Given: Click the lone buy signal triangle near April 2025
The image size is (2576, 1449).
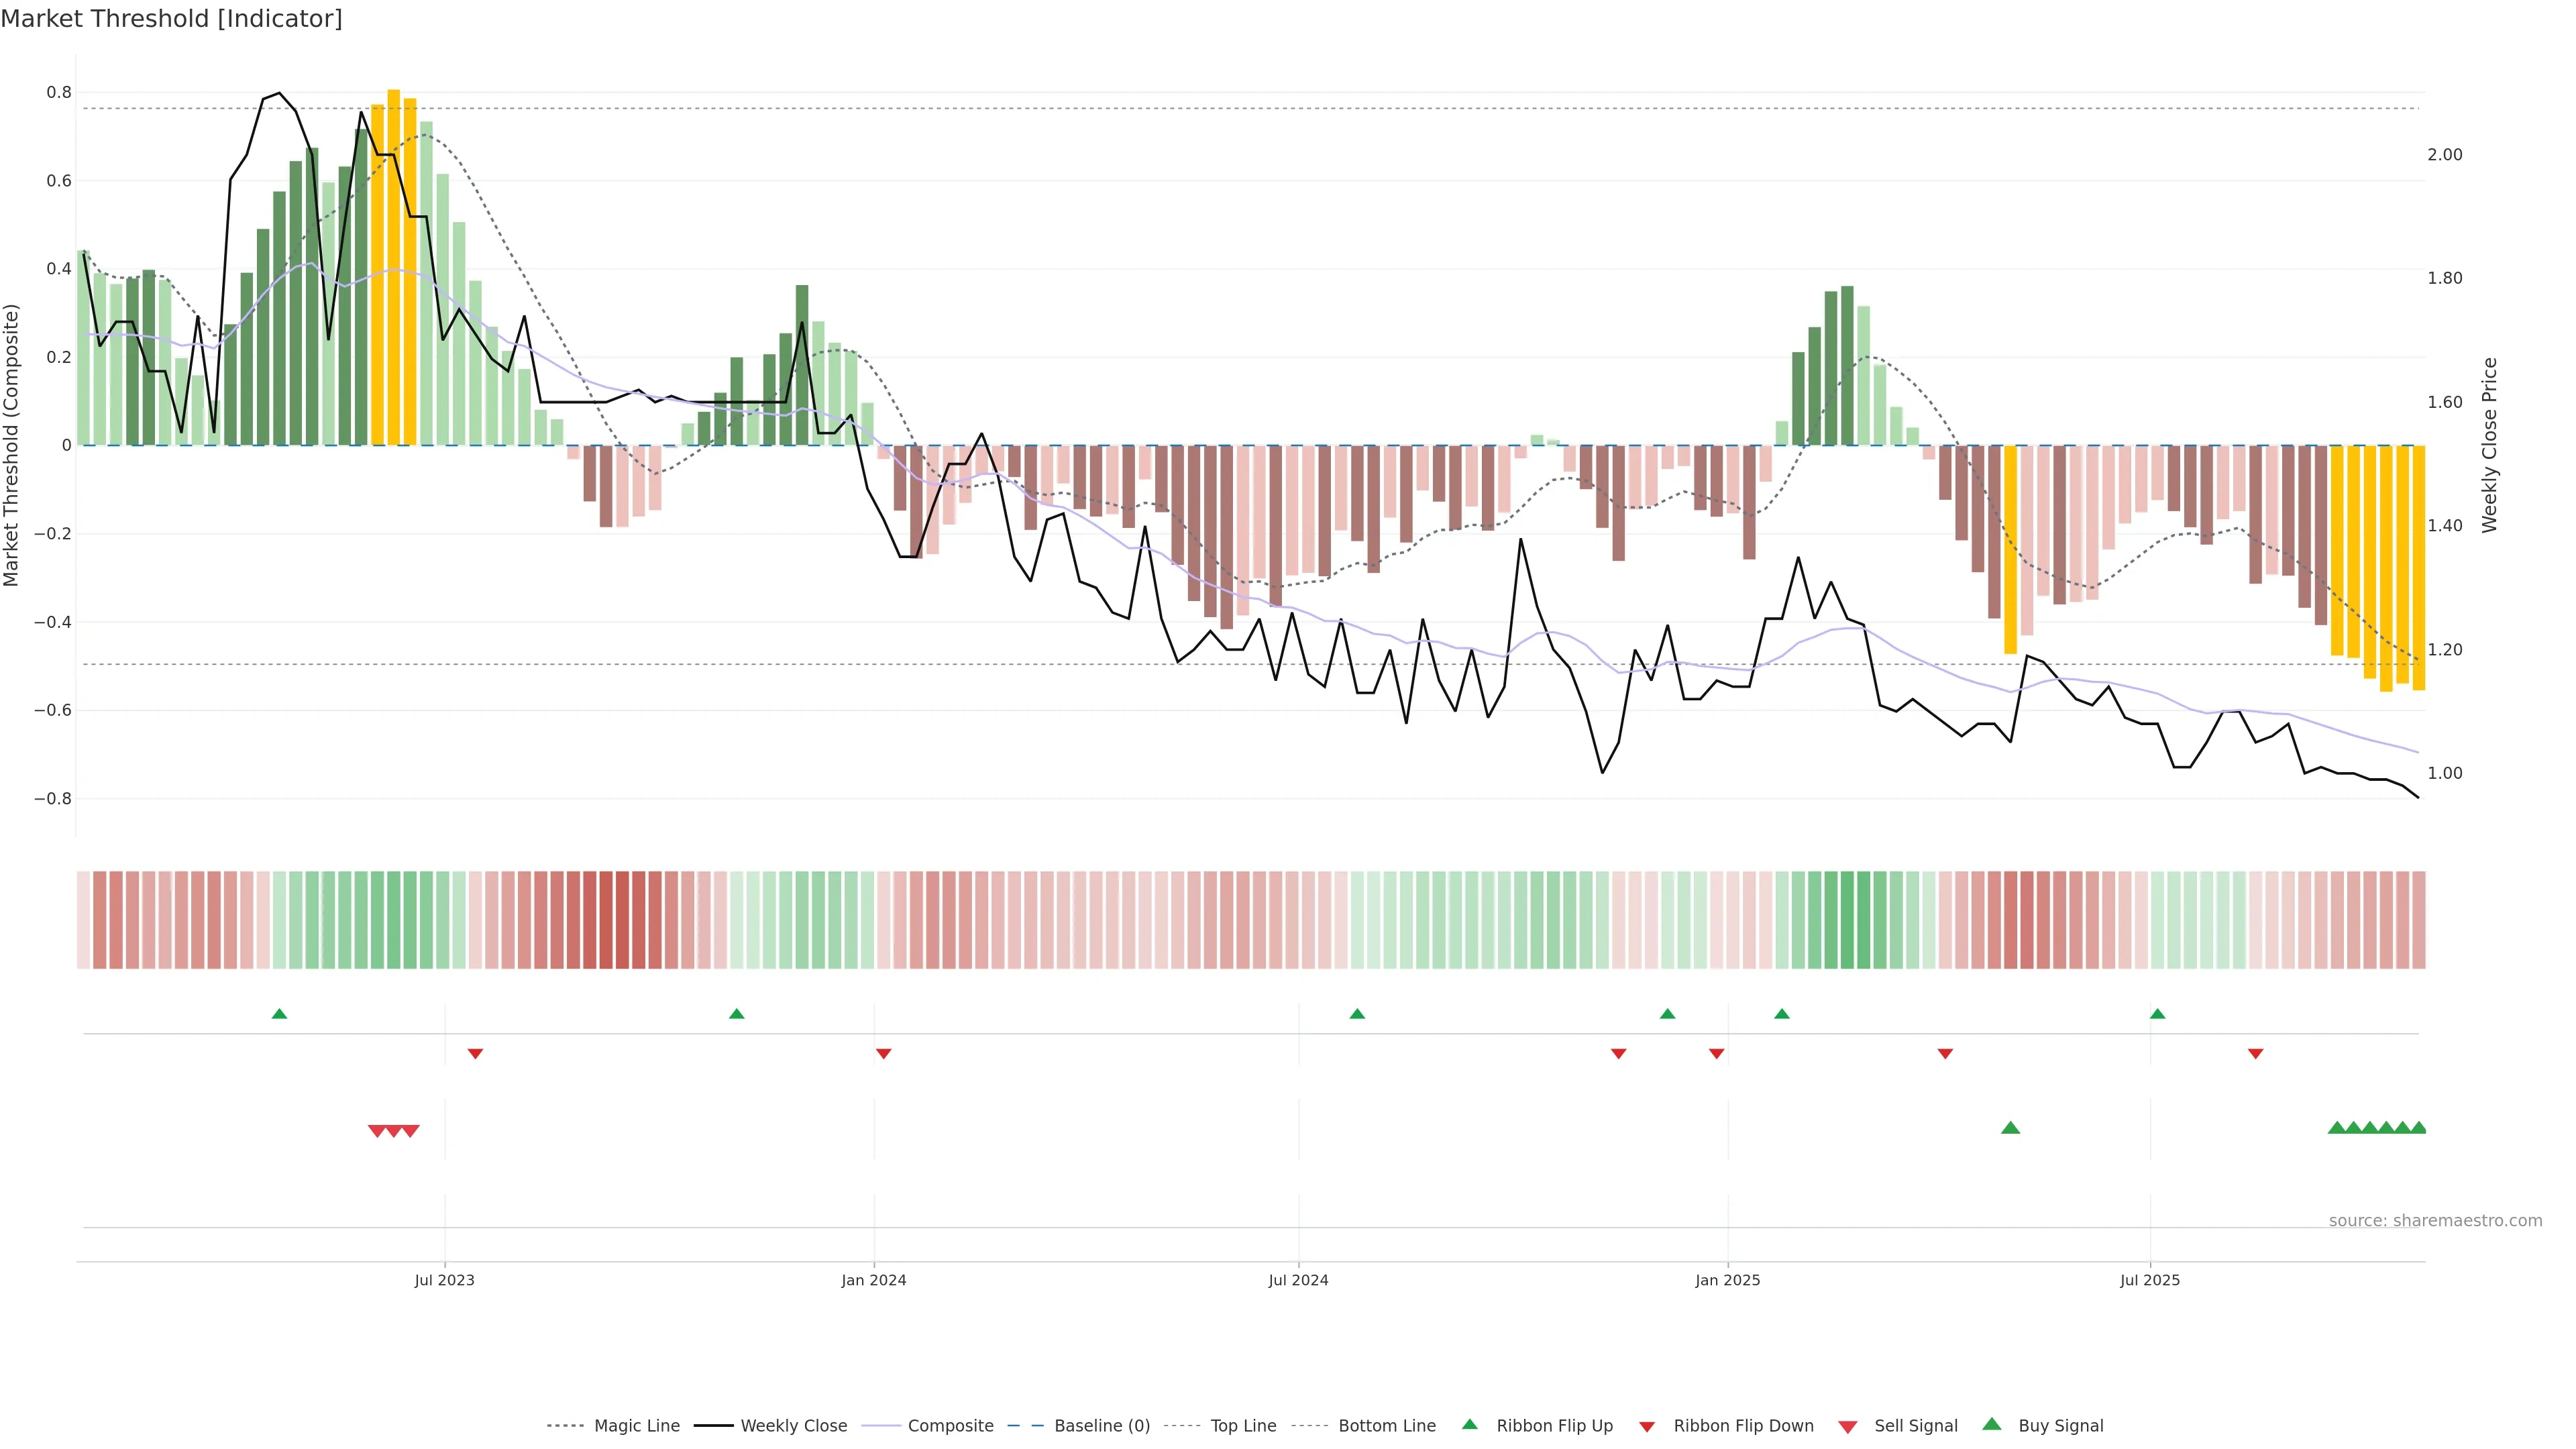Looking at the screenshot, I should coord(2010,1128).
